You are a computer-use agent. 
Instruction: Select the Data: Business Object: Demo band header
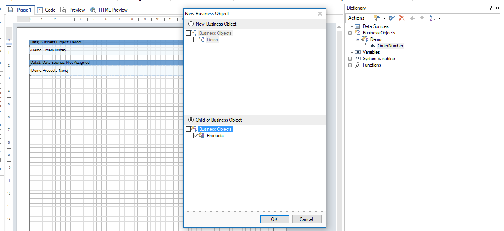pos(106,42)
